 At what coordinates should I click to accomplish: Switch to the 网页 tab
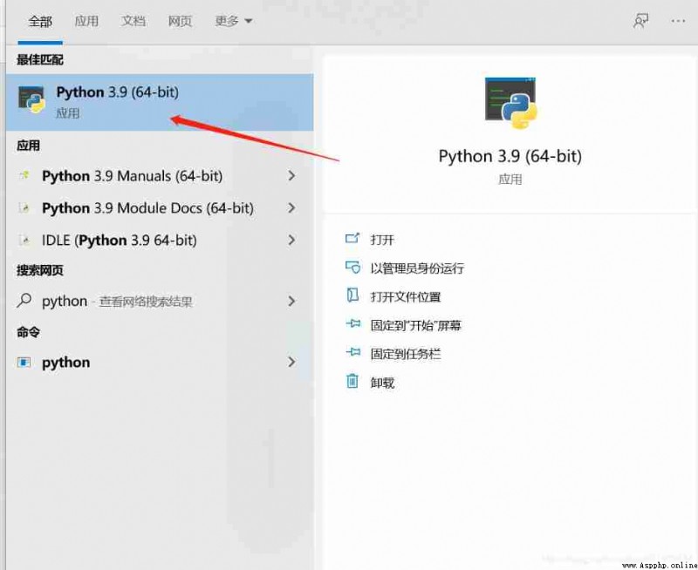180,21
